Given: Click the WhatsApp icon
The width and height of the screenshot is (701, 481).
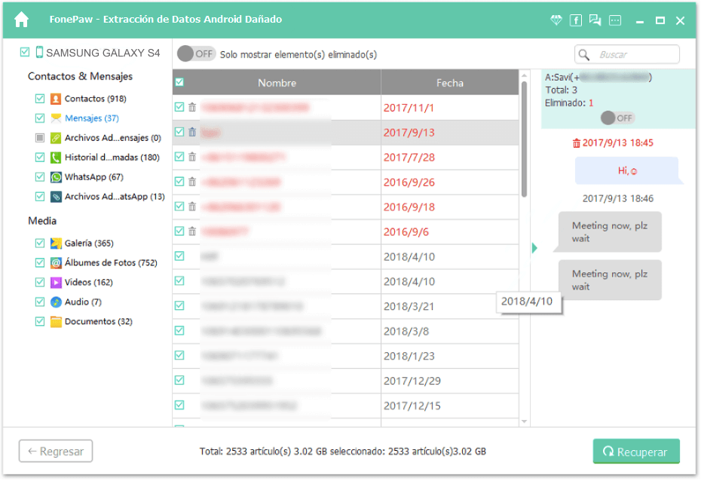Looking at the screenshot, I should pyautogui.click(x=56, y=177).
